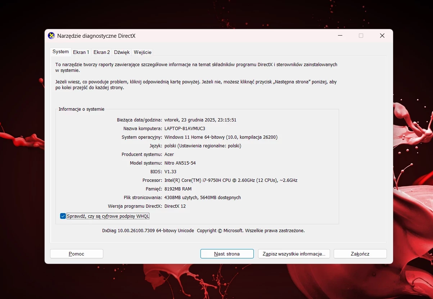Viewport: 433px width, 299px height.
Task: Click the Windows 11 Home operating system value
Action: 221,137
